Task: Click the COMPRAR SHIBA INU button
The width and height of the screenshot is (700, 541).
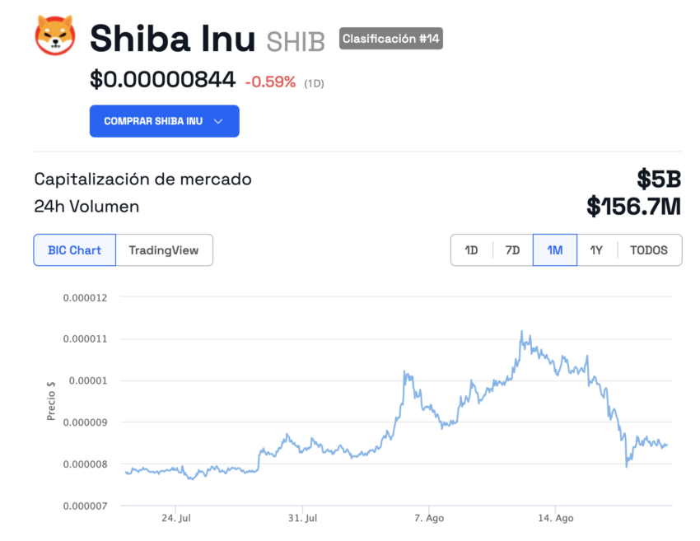Action: (x=164, y=121)
